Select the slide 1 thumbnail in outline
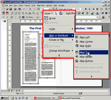Viewport: 111px width, 100px height. 5,21
